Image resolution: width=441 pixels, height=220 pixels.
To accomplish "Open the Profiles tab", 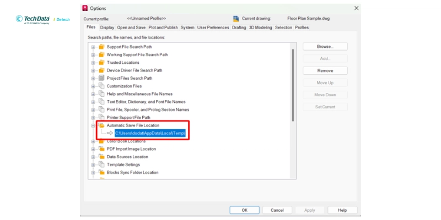I will click(x=302, y=28).
